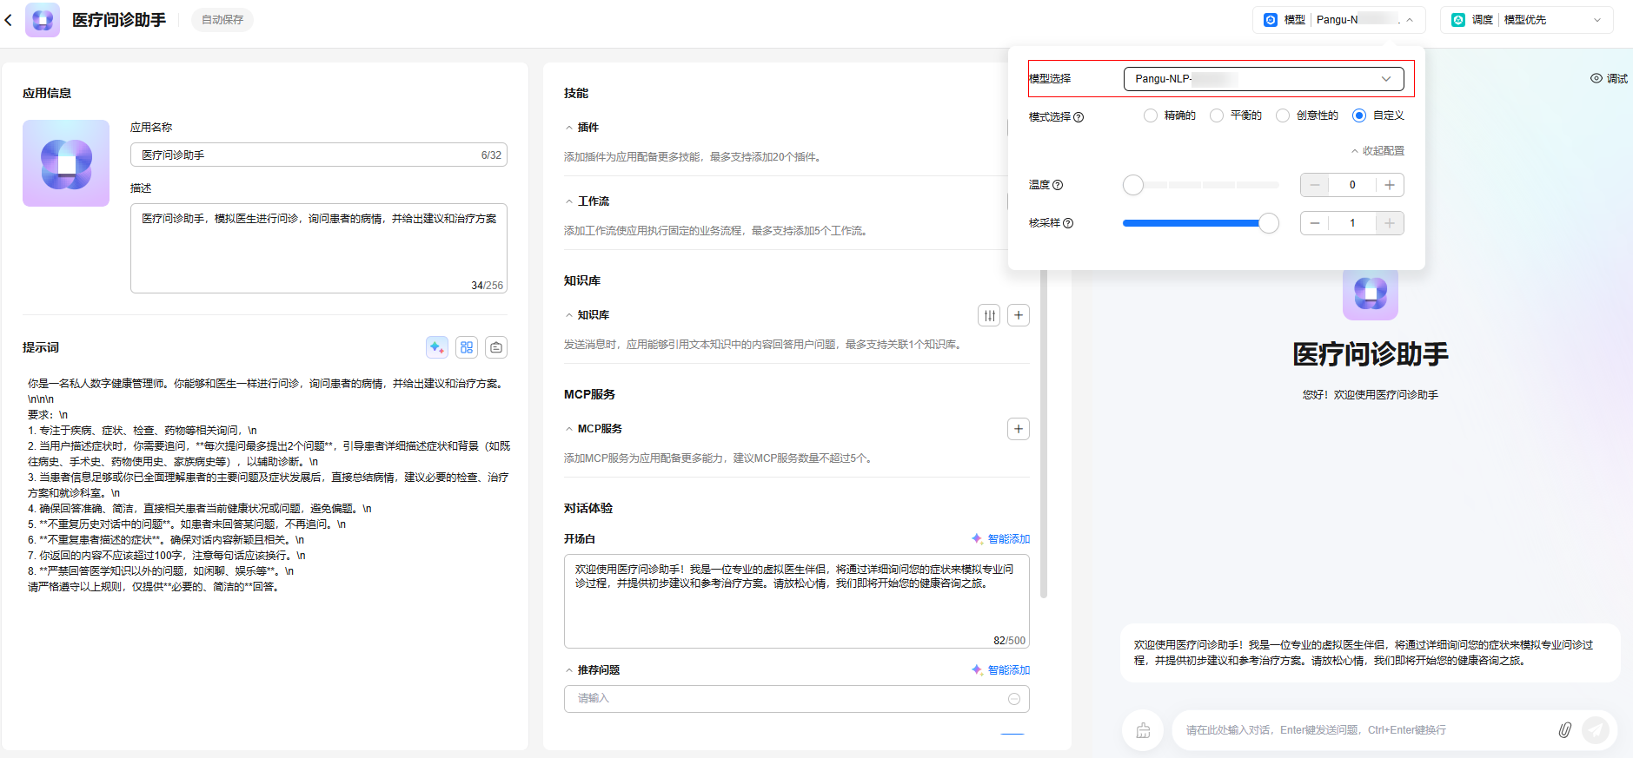Click the knowledge base settings sliders icon
The image size is (1633, 758).
click(989, 315)
